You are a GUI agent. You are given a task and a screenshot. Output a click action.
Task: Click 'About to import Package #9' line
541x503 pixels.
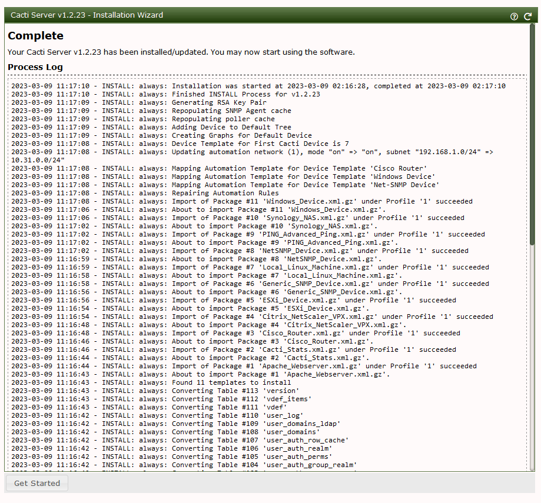coord(205,243)
